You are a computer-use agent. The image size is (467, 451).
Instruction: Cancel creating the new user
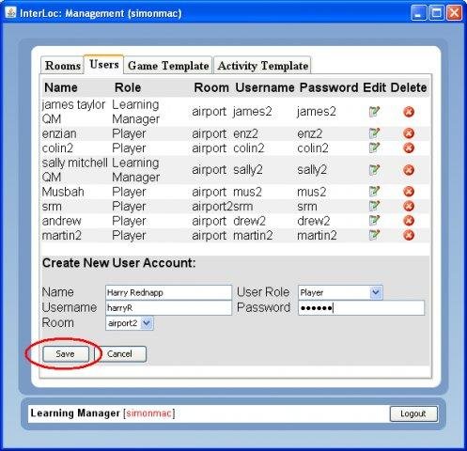[119, 354]
